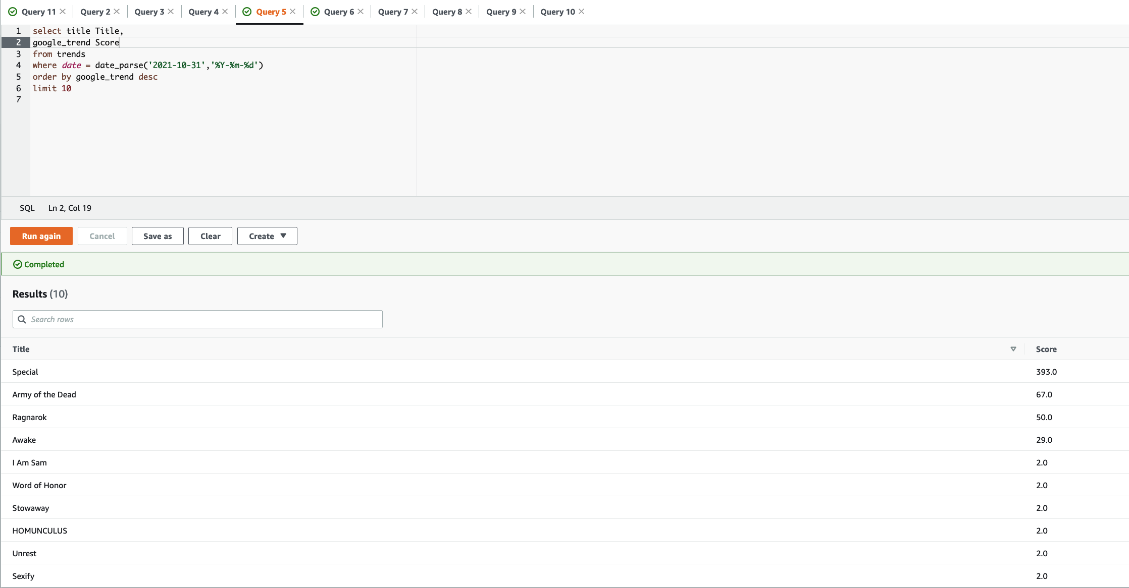Switch to the Query 3 tab
Image resolution: width=1129 pixels, height=588 pixels.
click(149, 12)
